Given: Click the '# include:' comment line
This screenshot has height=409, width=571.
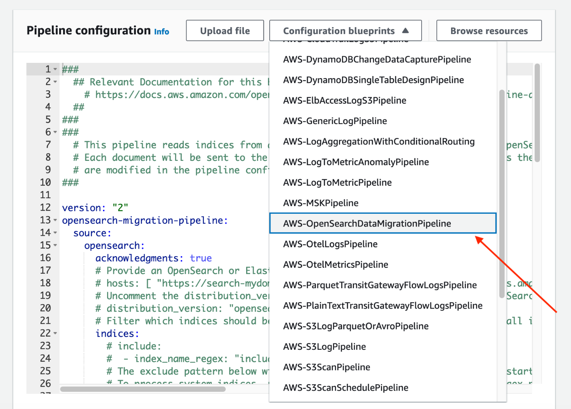Looking at the screenshot, I should [134, 346].
